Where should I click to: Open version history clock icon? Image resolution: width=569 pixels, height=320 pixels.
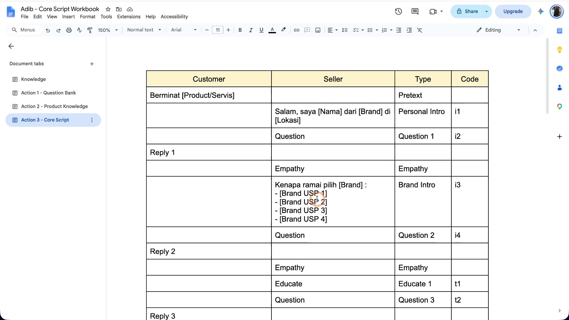coord(398,11)
